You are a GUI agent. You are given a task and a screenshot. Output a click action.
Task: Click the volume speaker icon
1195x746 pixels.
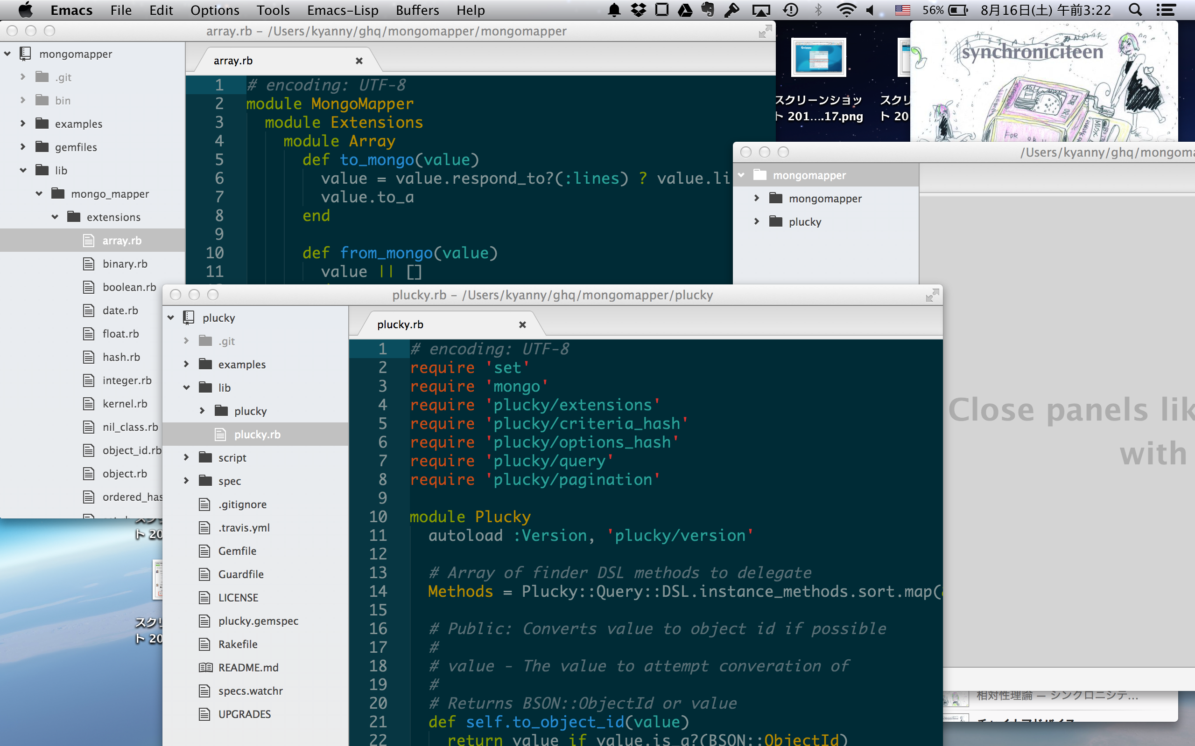(871, 10)
